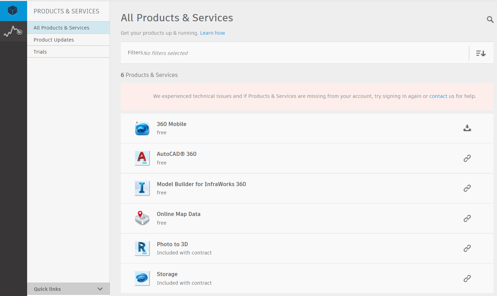Open the Products & Services cube icon
This screenshot has width=497, height=296.
13,11
